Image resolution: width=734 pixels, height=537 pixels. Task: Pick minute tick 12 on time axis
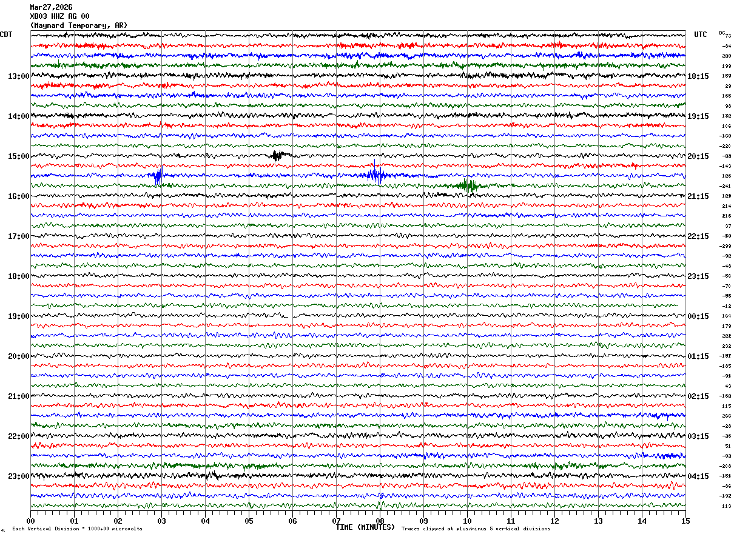click(554, 521)
